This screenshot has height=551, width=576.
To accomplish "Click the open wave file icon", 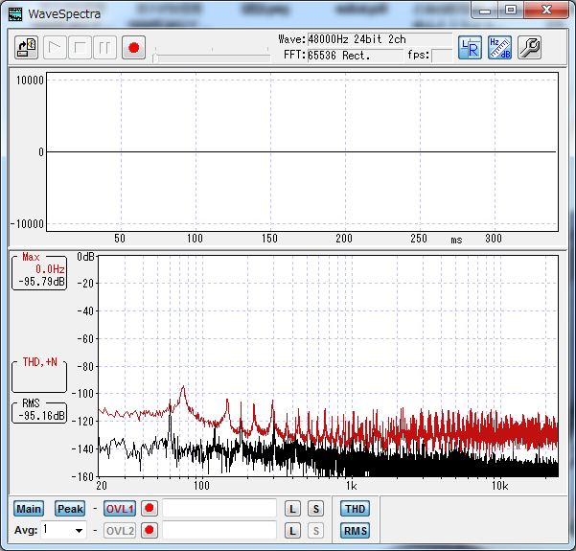I will [x=27, y=47].
